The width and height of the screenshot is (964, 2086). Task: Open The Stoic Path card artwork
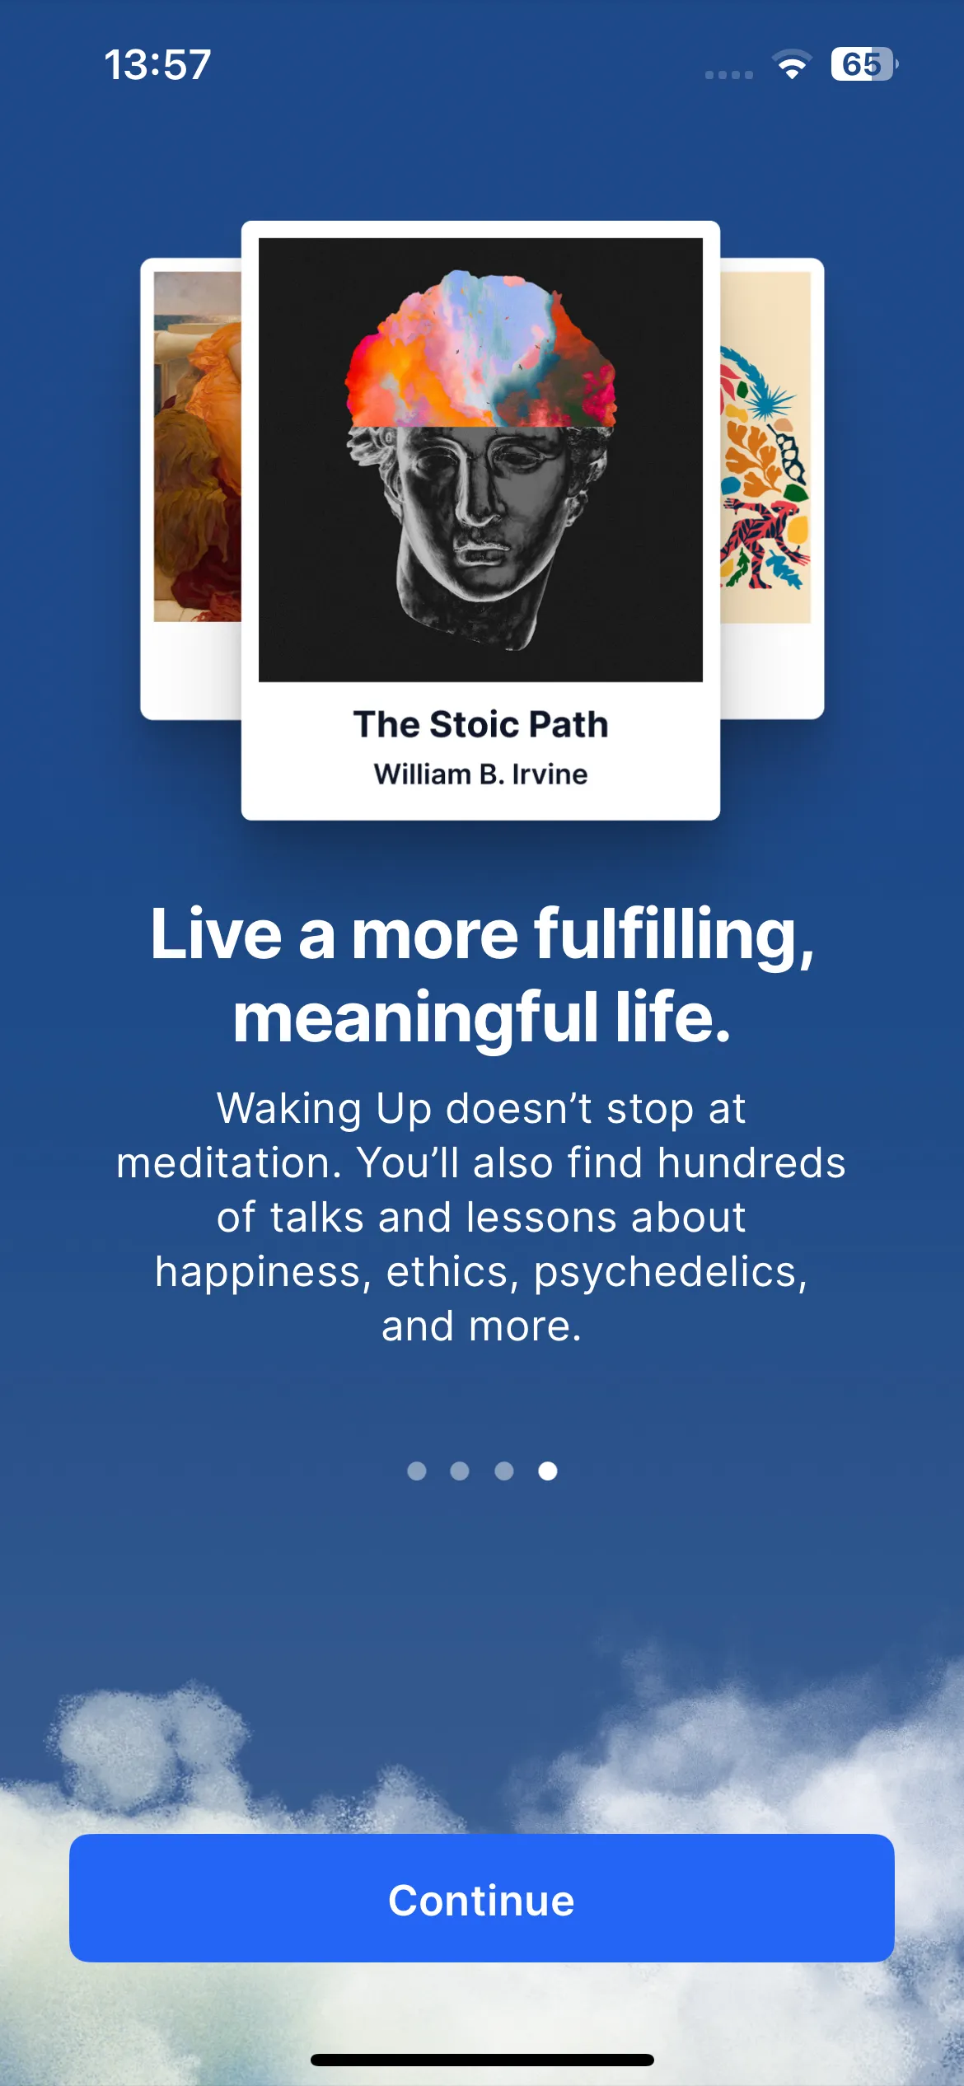pos(480,460)
